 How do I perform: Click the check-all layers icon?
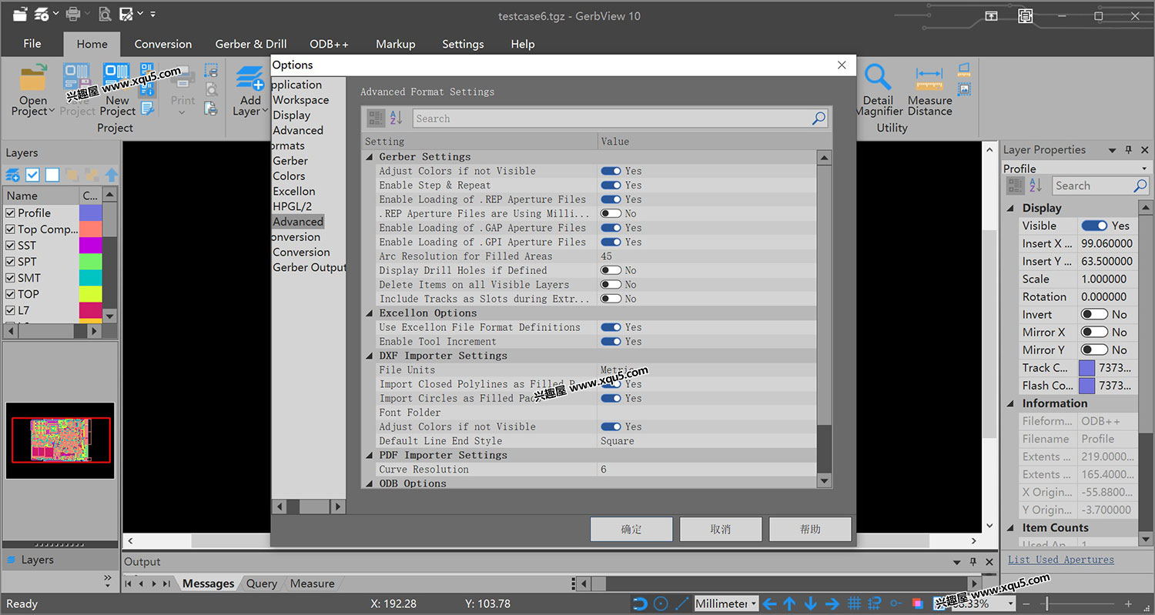(32, 175)
